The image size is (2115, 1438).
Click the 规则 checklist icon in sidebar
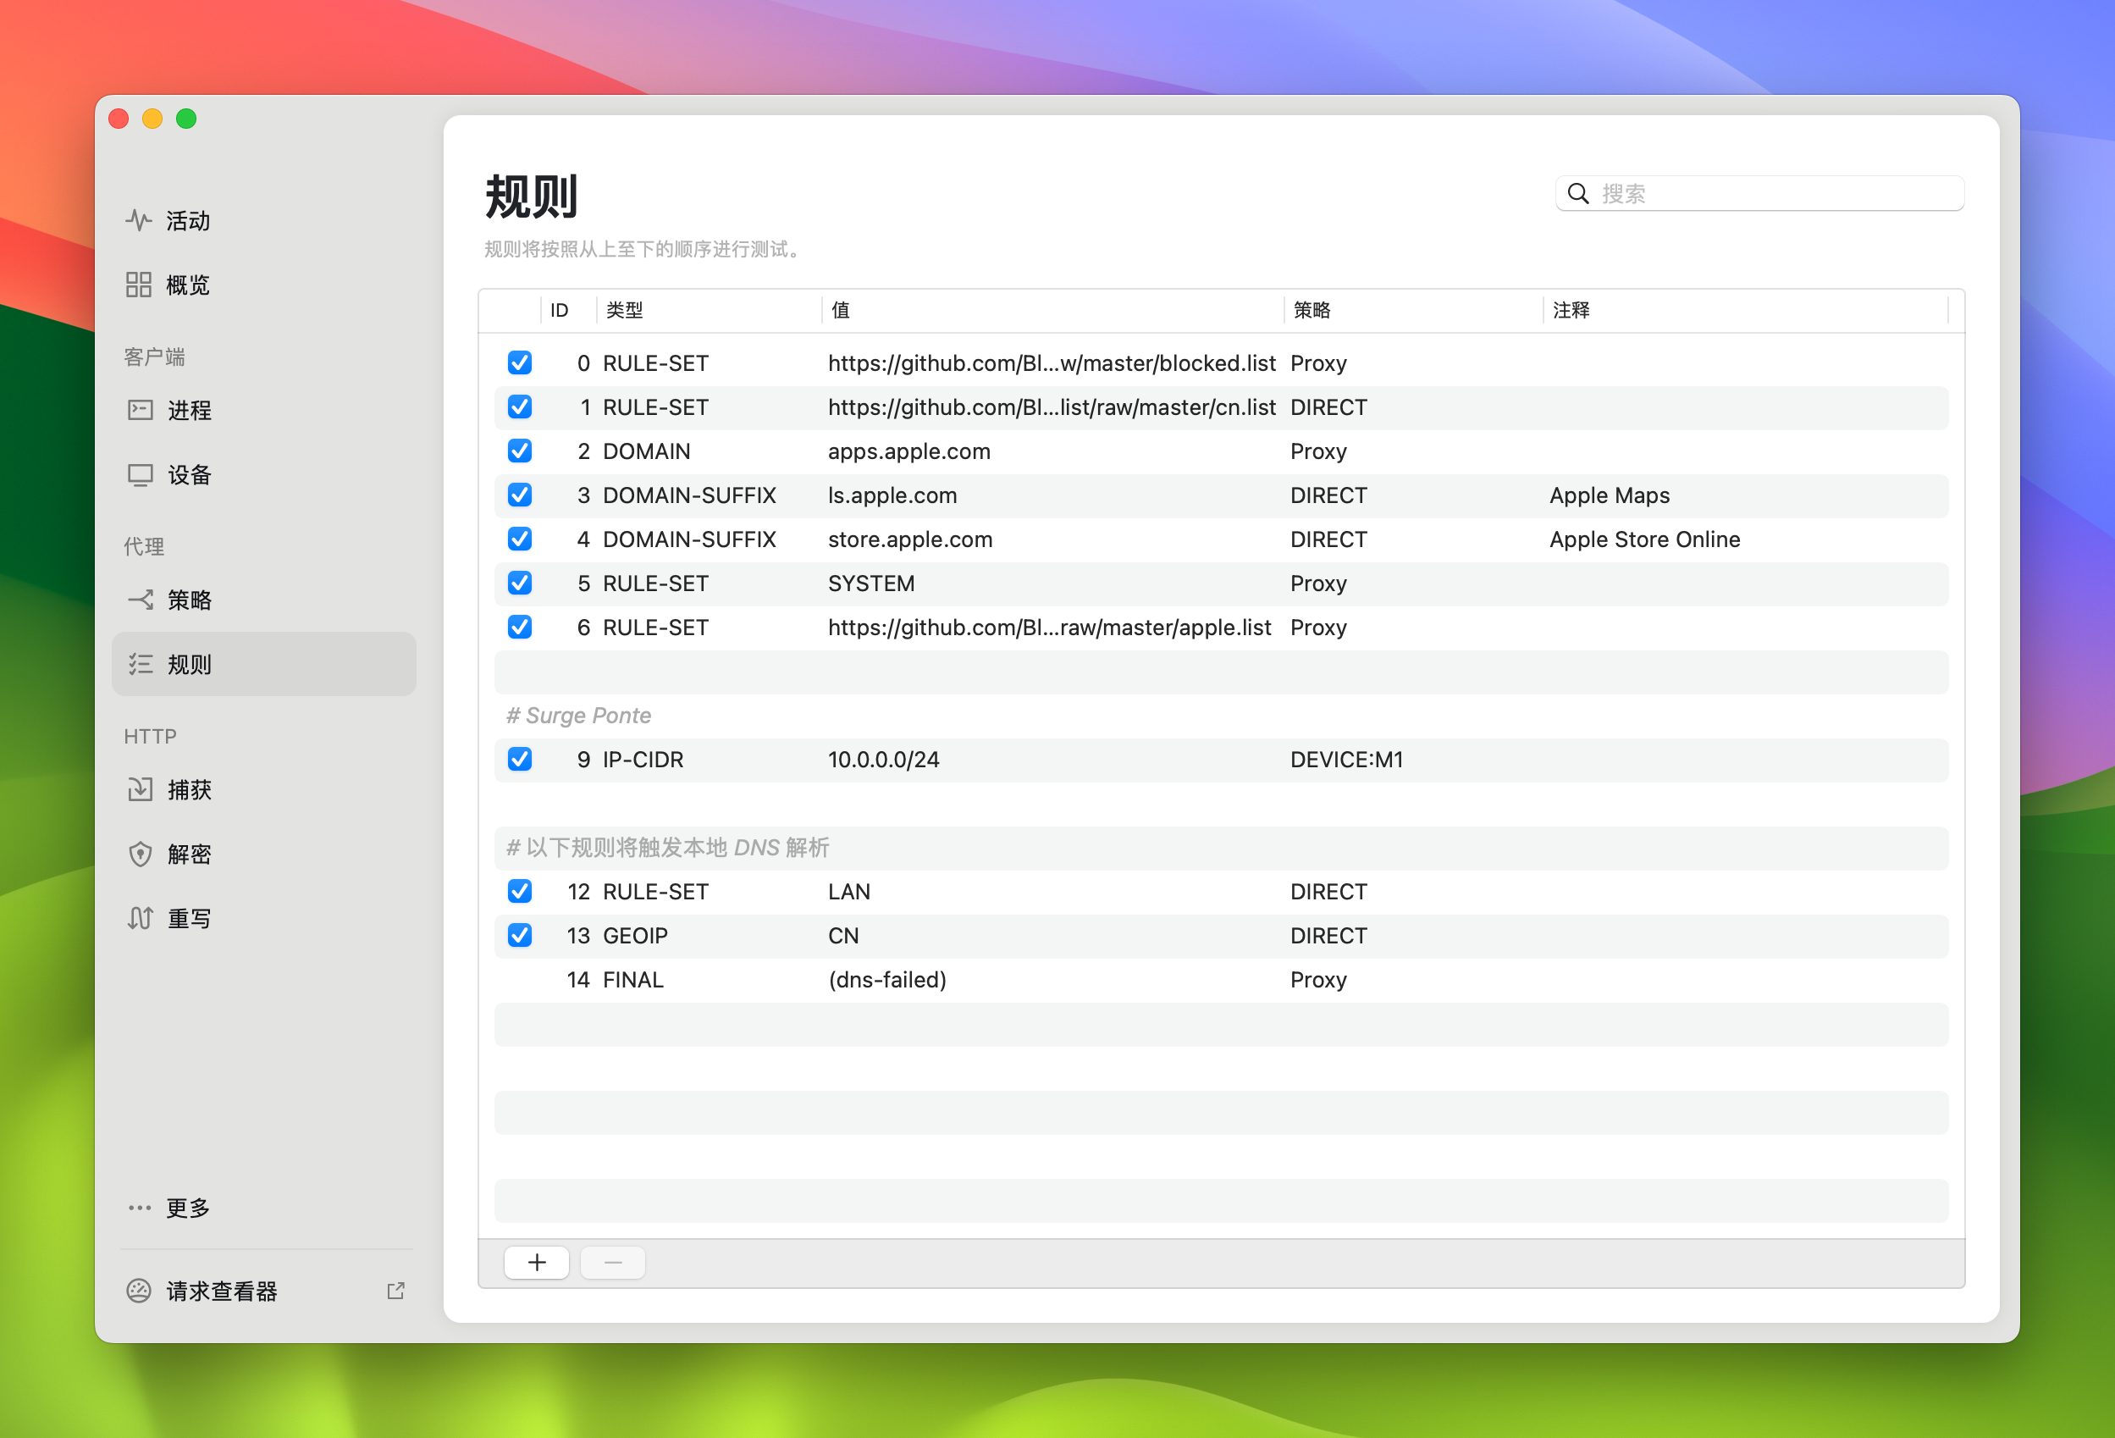coord(141,665)
